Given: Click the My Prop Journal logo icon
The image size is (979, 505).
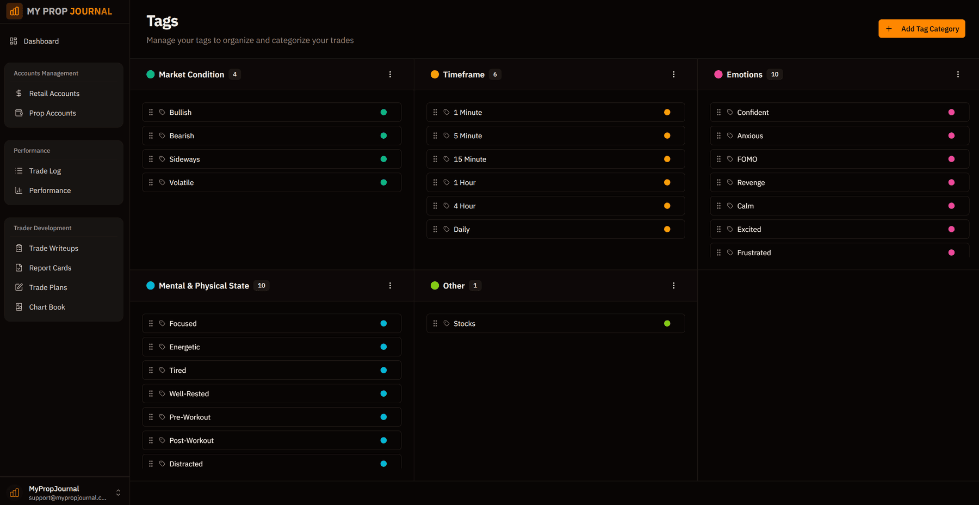Looking at the screenshot, I should pyautogui.click(x=14, y=11).
